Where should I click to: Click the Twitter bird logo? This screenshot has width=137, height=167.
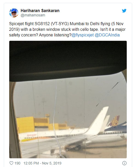pos(124,11)
